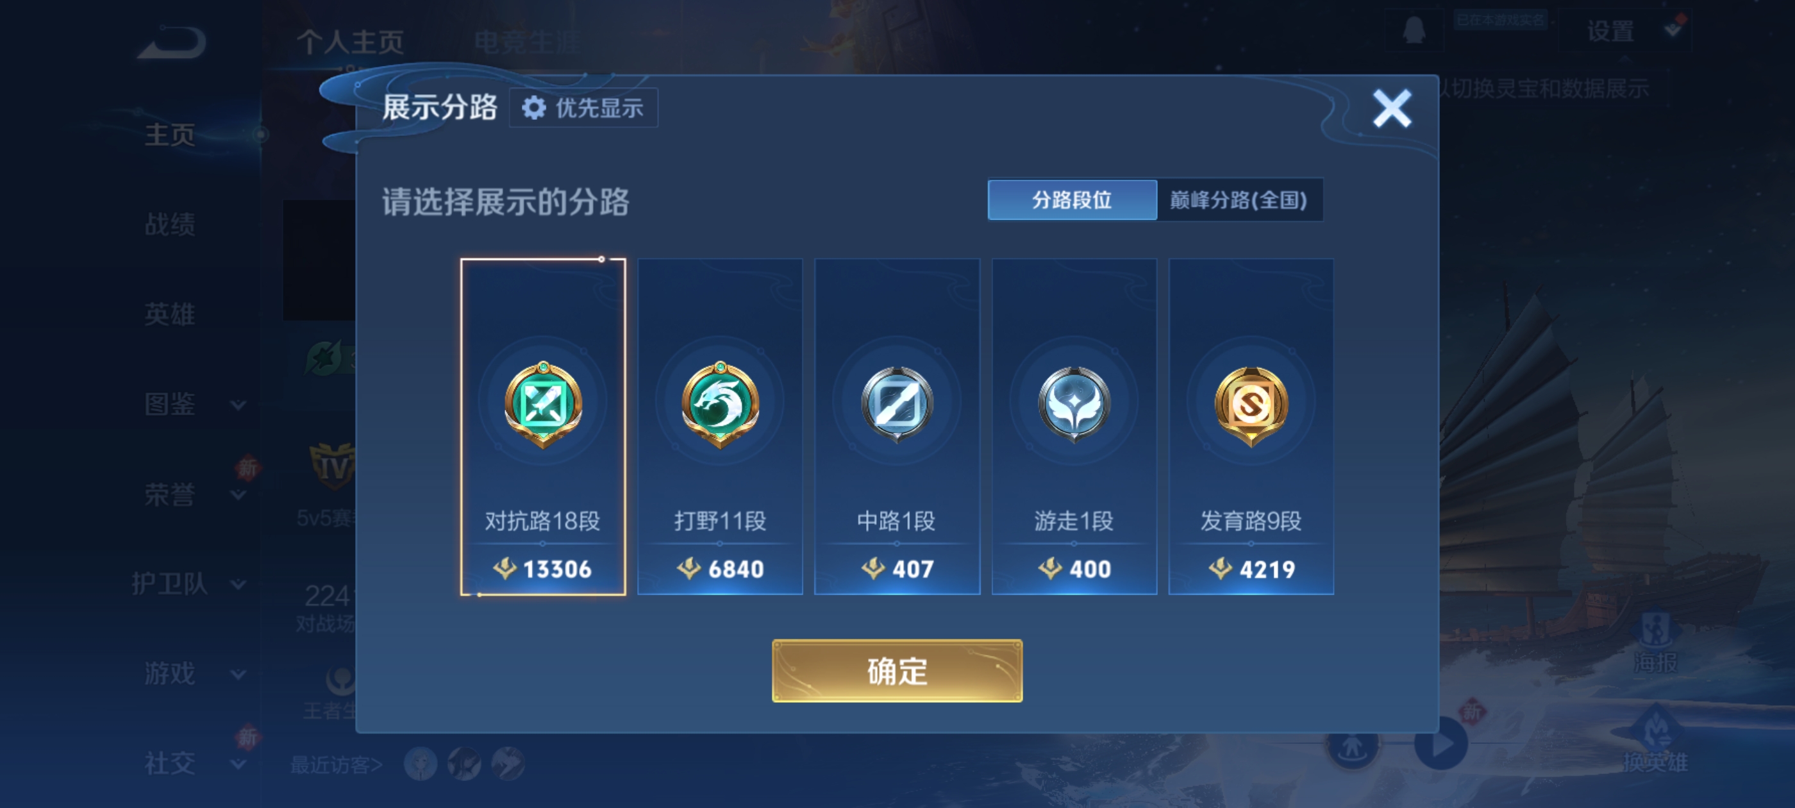Image resolution: width=1795 pixels, height=808 pixels.
Task: Pick the 中路1段 mid lane icon
Action: point(897,403)
